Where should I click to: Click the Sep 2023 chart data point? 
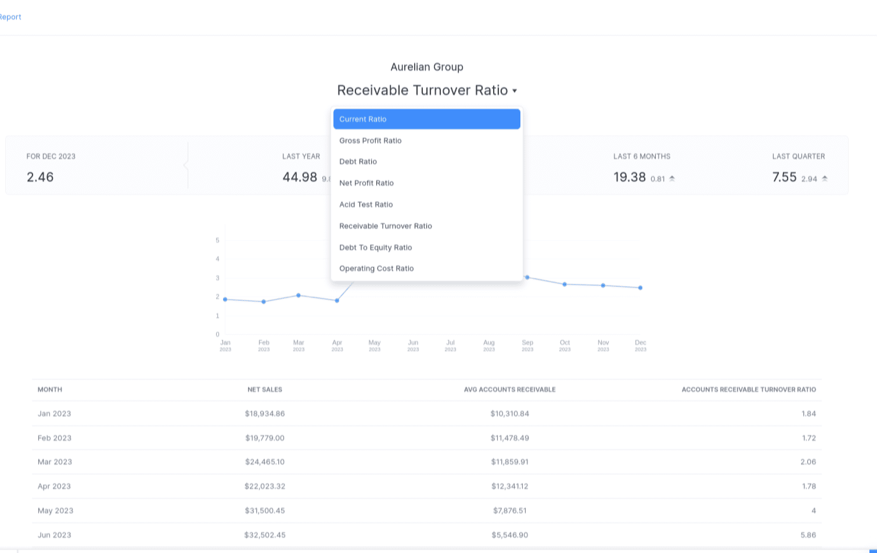527,278
